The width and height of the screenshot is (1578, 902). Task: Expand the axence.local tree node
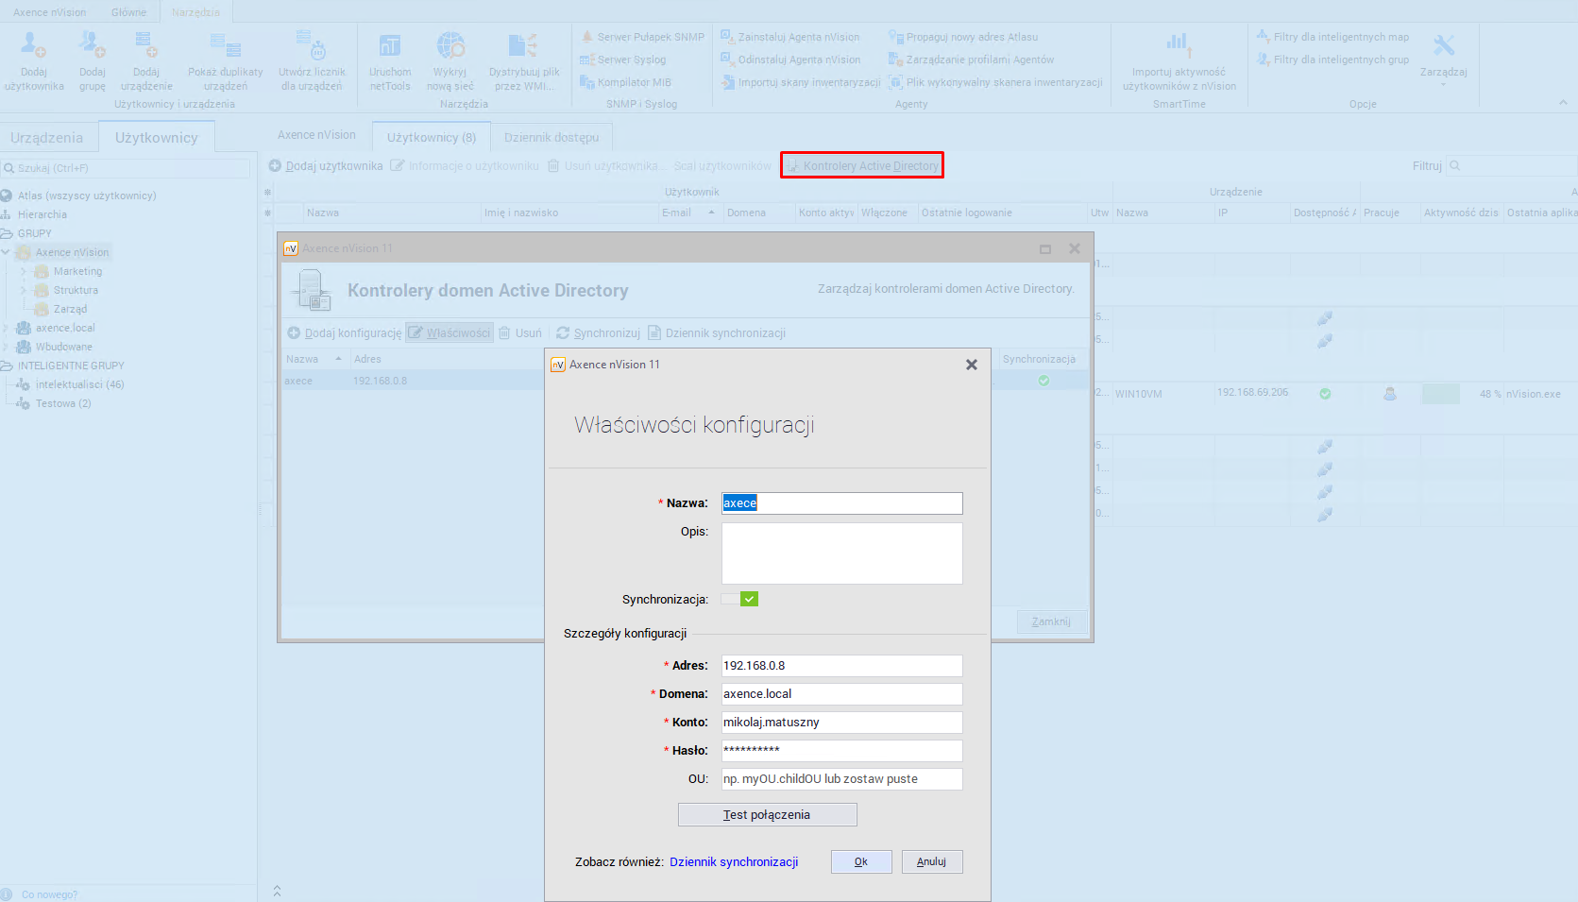pyautogui.click(x=7, y=328)
